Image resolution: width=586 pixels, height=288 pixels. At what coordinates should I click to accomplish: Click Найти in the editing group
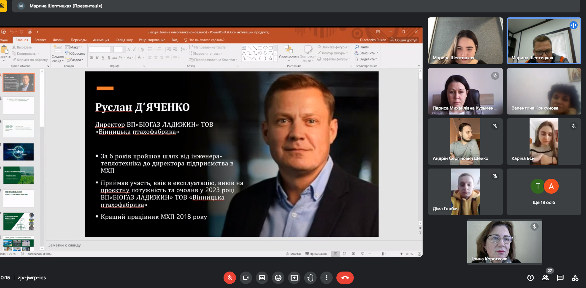point(362,47)
